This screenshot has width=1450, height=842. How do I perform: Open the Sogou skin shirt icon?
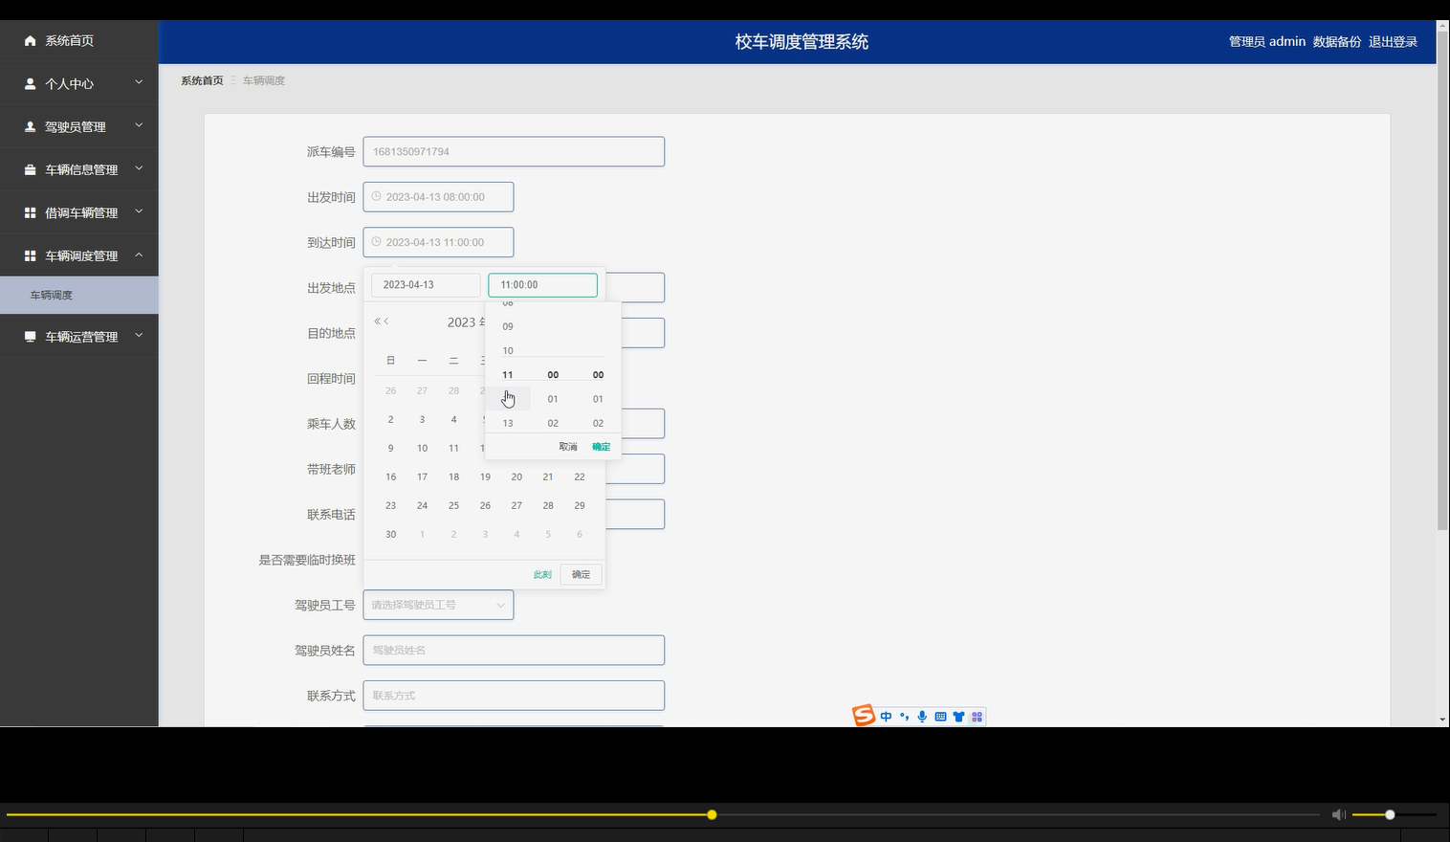tap(957, 716)
